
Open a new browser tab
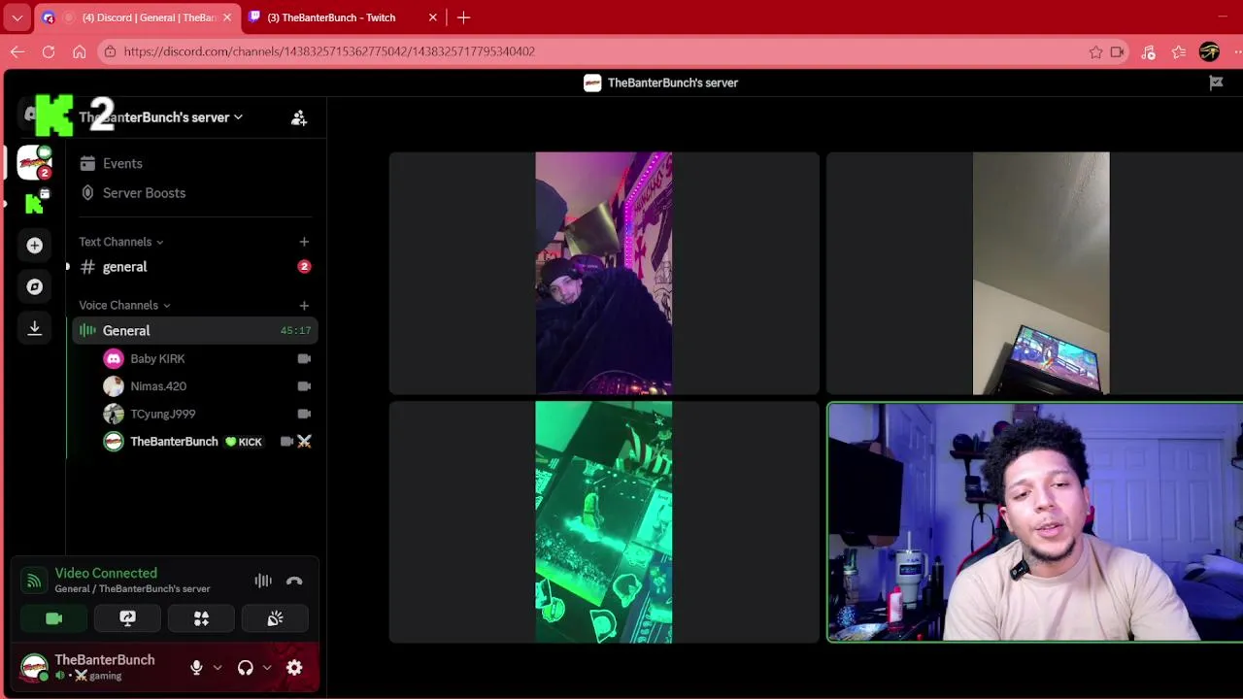point(463,17)
